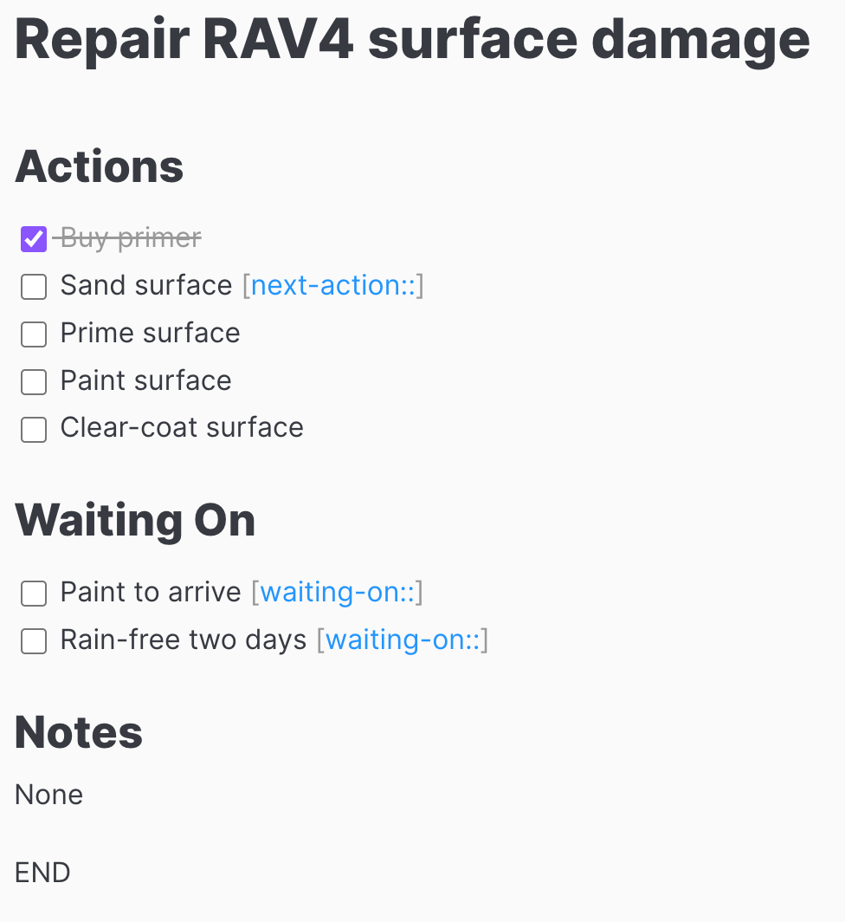Image resolution: width=845 pixels, height=922 pixels.
Task: Select the Notes heading
Action: [79, 732]
